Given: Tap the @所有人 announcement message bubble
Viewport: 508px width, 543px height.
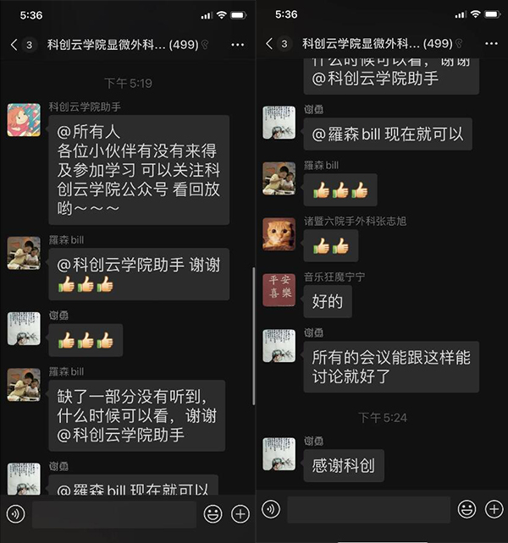Looking at the screenshot, I should tap(139, 170).
